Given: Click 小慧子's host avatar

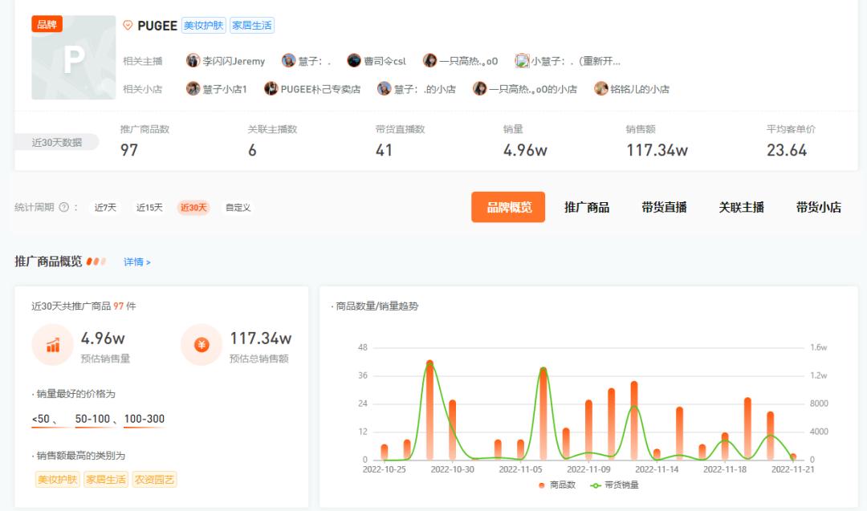Looking at the screenshot, I should pos(522,60).
